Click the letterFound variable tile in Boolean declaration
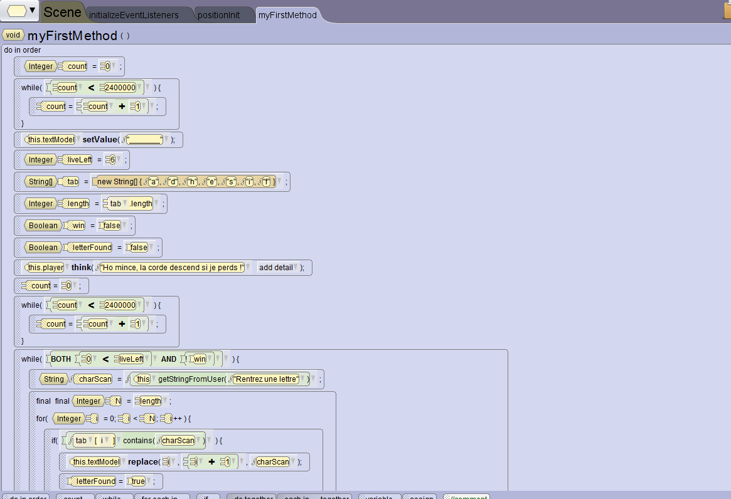Image resolution: width=731 pixels, height=499 pixels. point(90,248)
